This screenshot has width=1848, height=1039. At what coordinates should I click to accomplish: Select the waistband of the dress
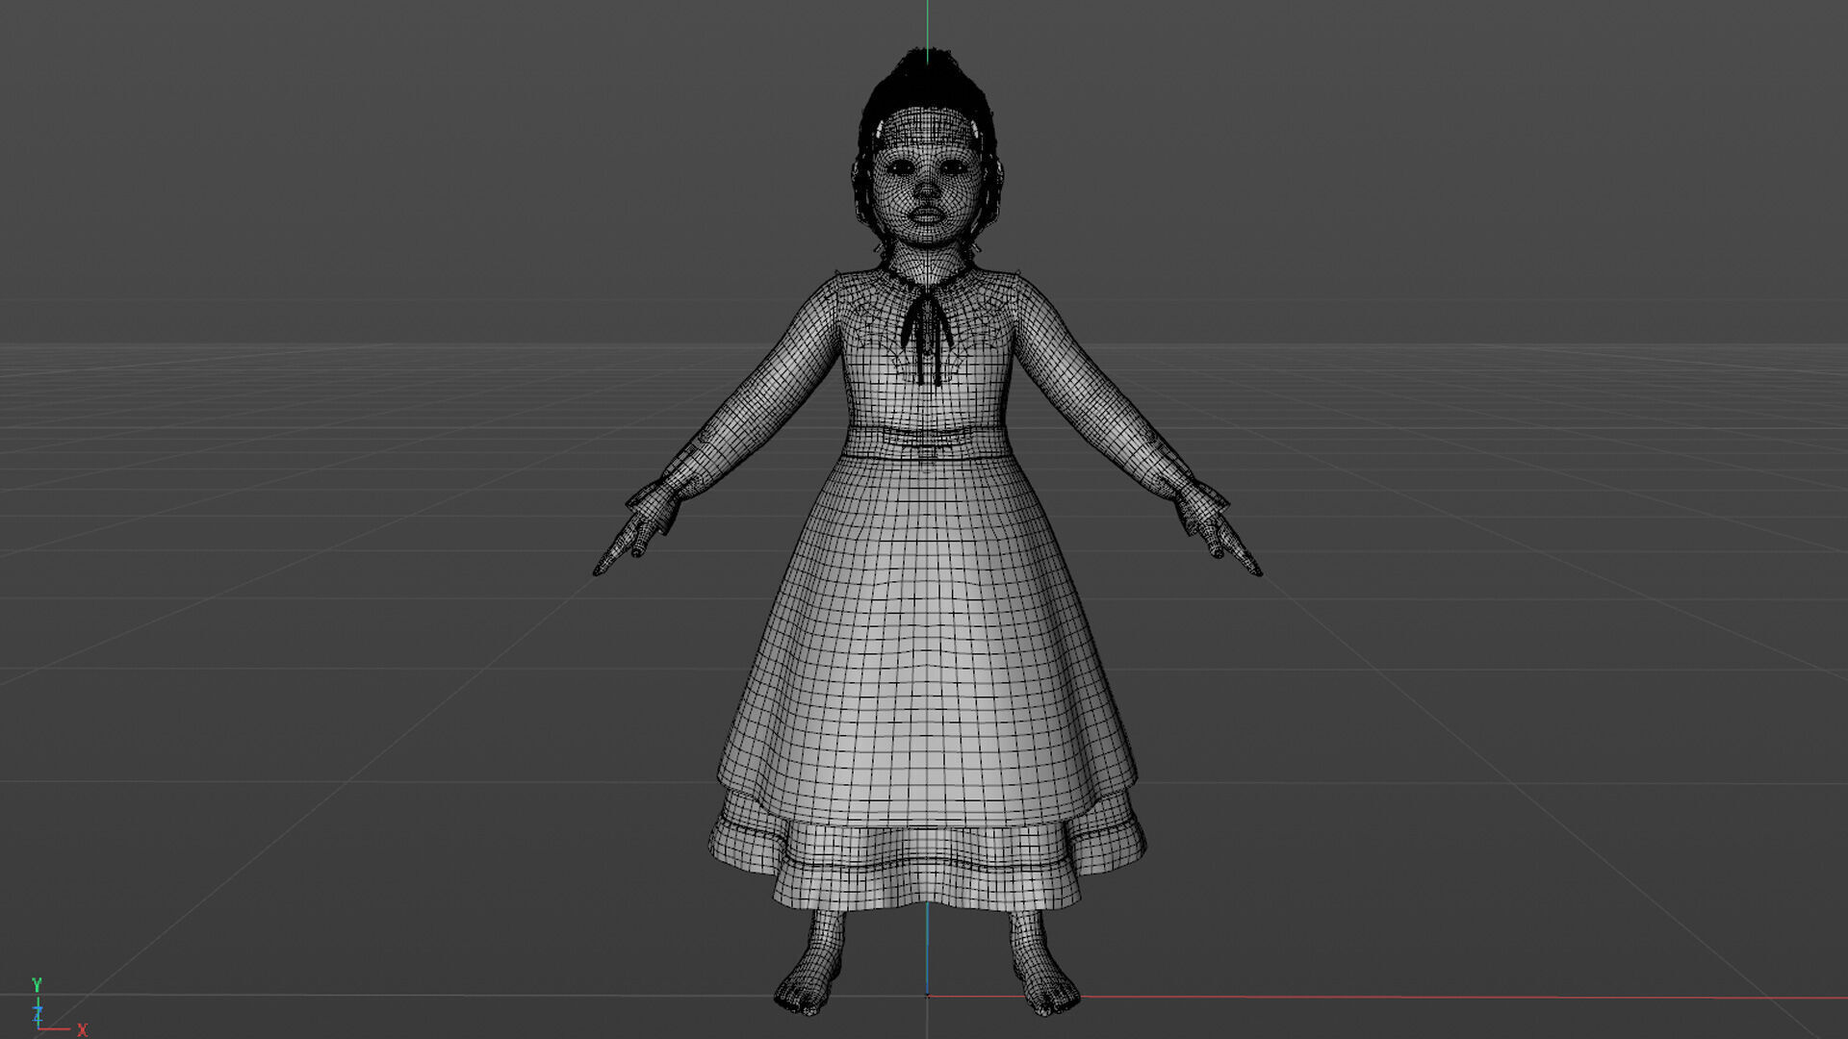coord(927,442)
